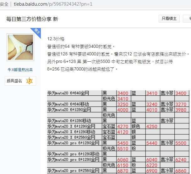Click the price 5500 in the table
Screen dimensions: 191x174
click(181, 143)
